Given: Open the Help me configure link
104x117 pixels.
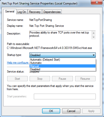Looking at the screenshot, I should (x=18, y=63).
